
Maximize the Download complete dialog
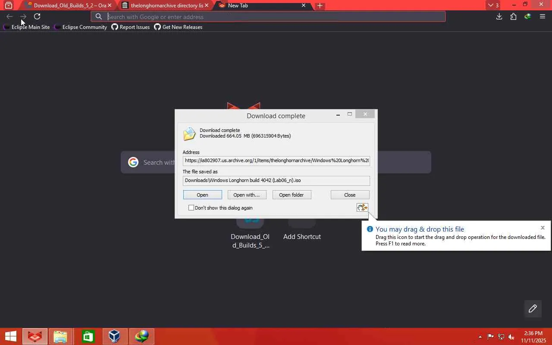point(350,114)
